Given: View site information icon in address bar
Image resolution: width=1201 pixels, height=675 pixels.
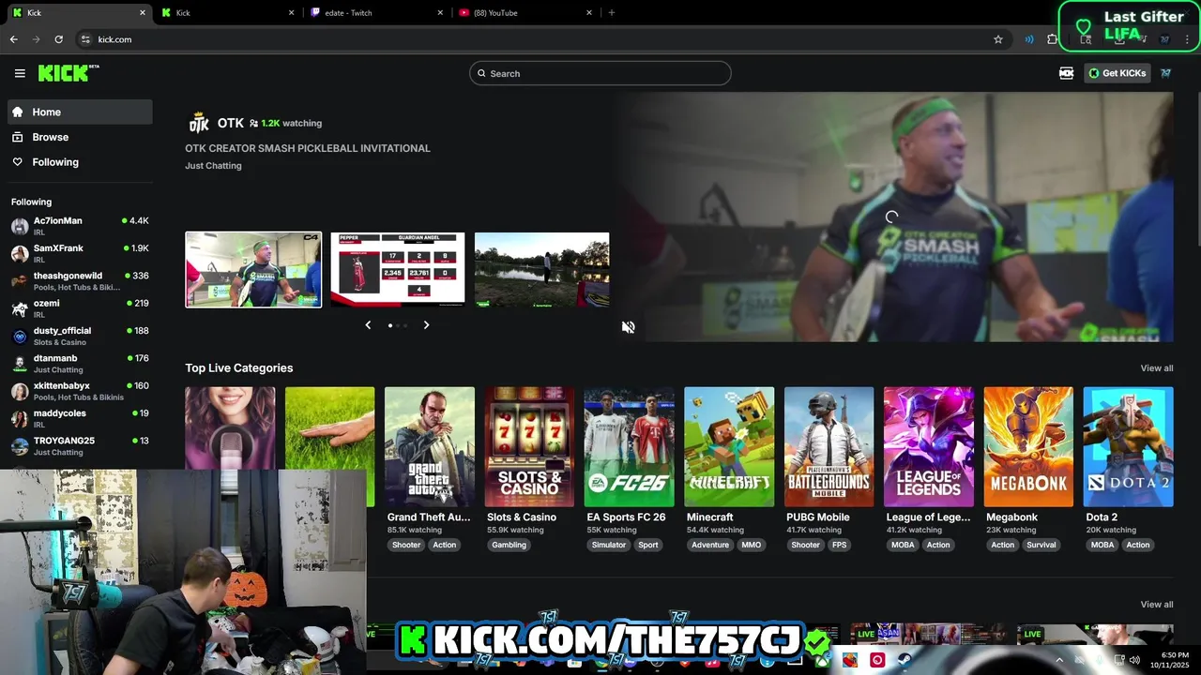Looking at the screenshot, I should (85, 39).
